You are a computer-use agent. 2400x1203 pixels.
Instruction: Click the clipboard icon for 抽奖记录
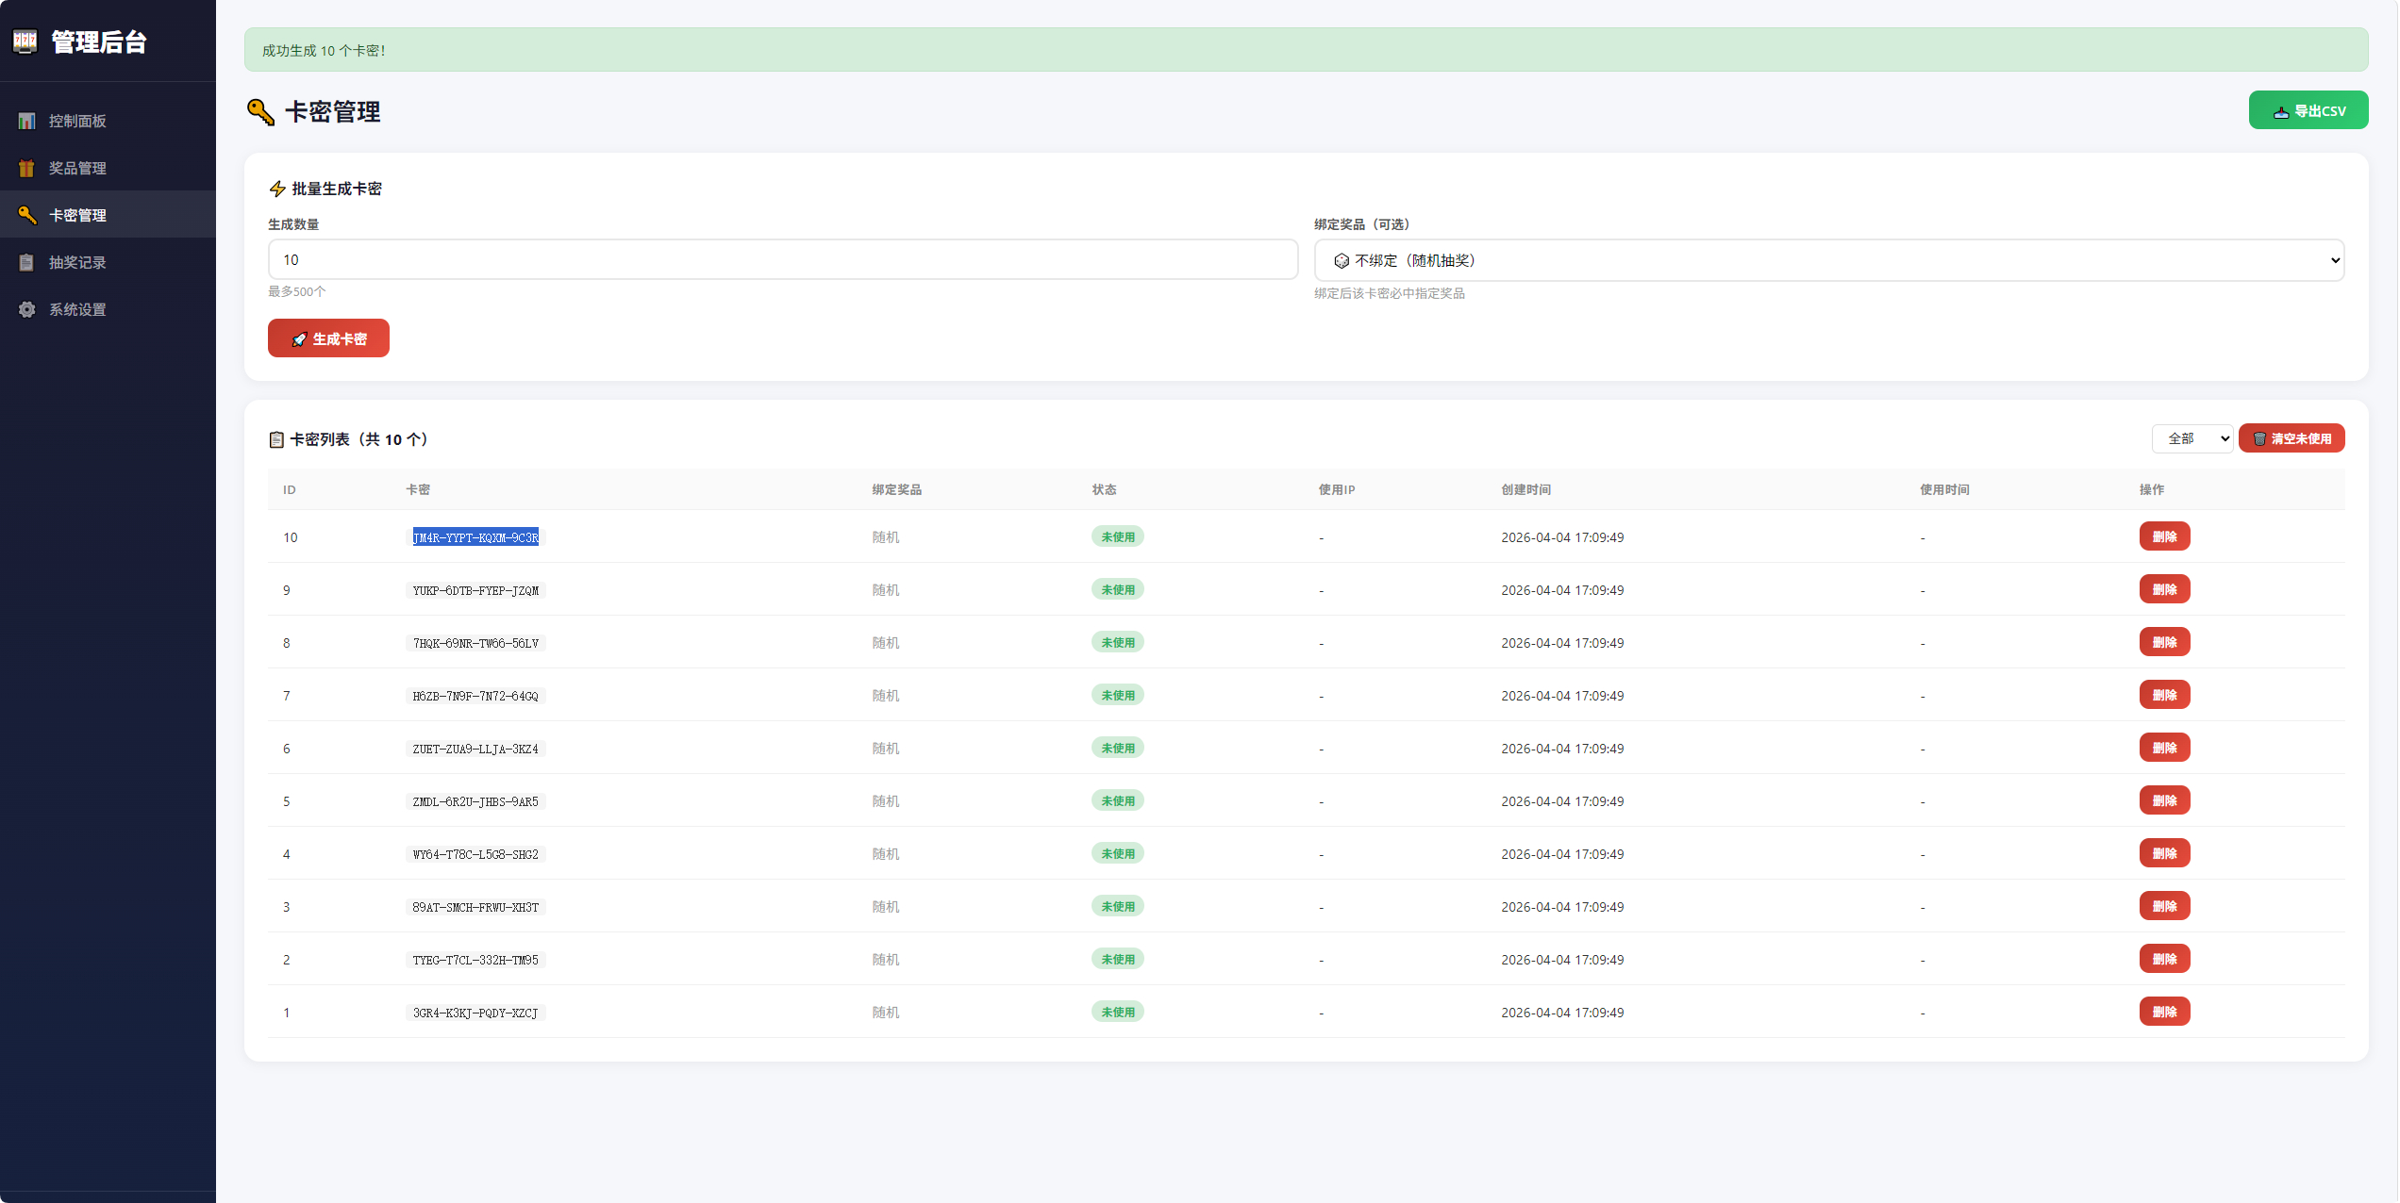[26, 262]
